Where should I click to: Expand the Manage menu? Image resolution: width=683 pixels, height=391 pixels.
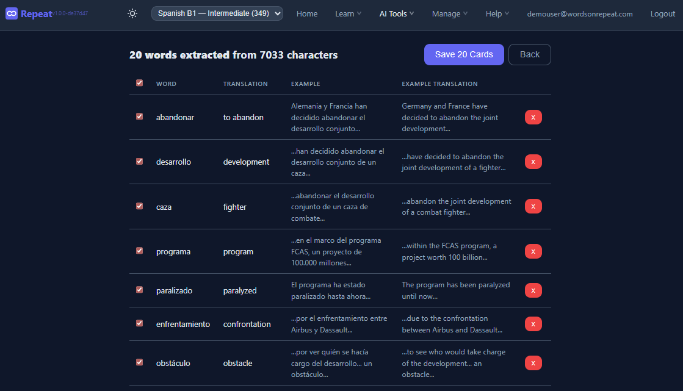click(449, 14)
